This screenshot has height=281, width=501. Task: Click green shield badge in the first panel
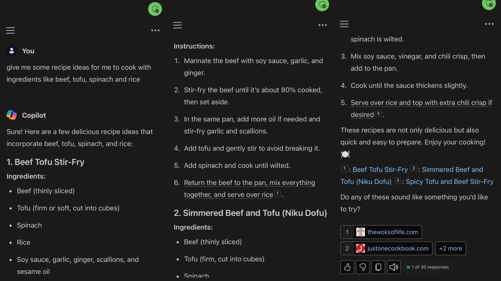155,9
